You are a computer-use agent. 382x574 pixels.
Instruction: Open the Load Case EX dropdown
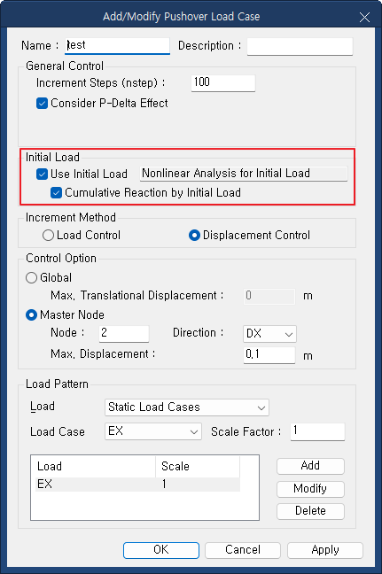tap(153, 431)
